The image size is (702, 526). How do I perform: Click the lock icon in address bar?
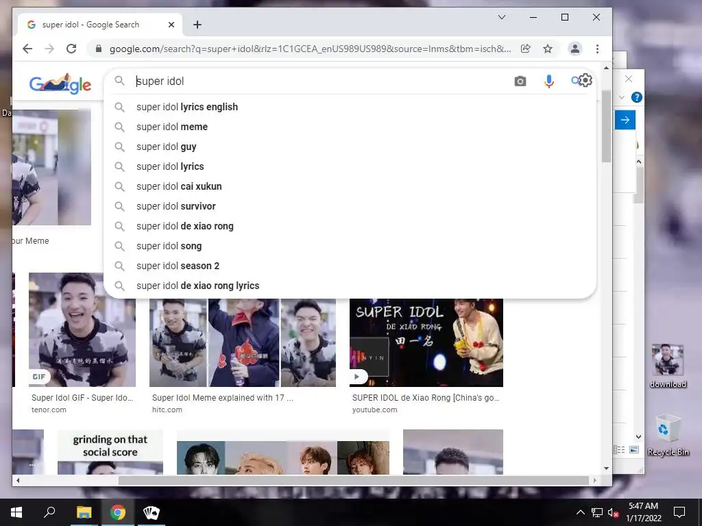99,49
